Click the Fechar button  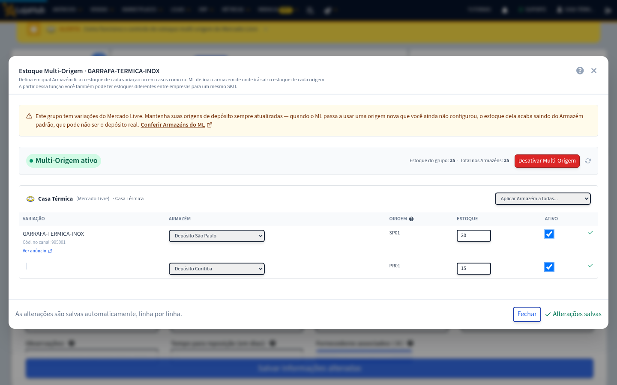click(x=527, y=314)
